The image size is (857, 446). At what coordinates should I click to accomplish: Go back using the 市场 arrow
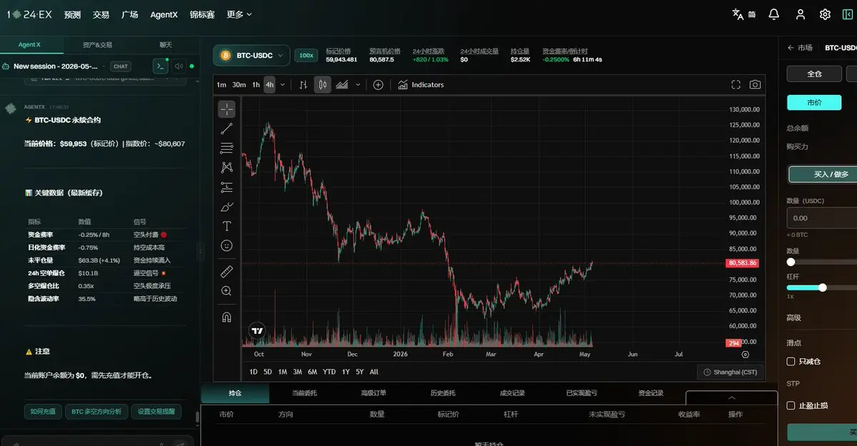791,48
